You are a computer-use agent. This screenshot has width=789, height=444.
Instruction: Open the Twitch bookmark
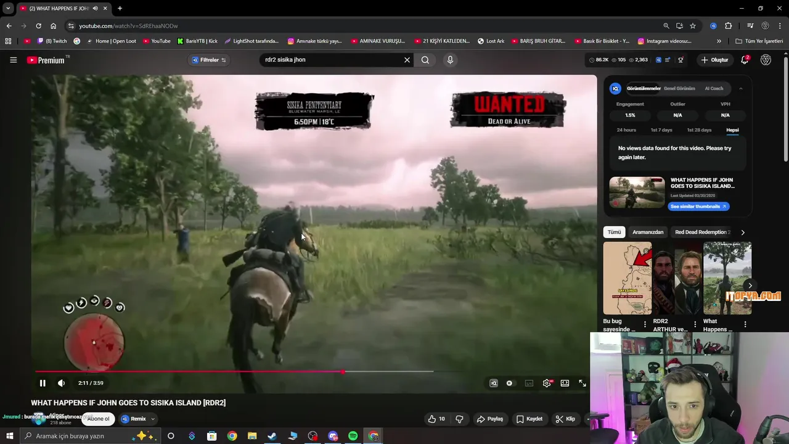pyautogui.click(x=52, y=41)
